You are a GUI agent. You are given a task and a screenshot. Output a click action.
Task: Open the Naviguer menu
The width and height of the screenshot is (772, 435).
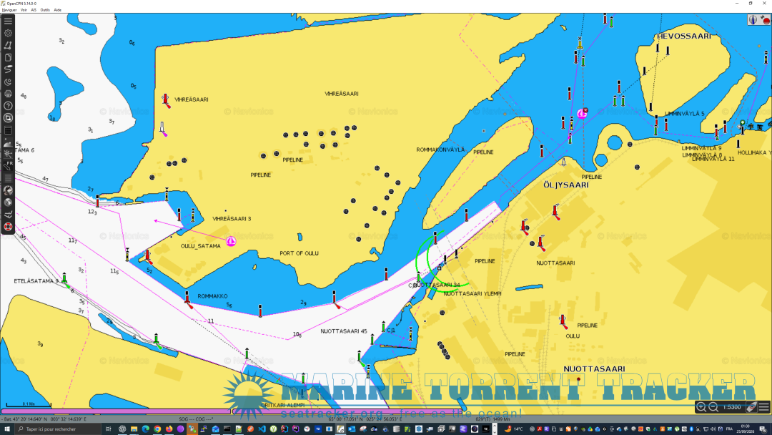coord(9,10)
